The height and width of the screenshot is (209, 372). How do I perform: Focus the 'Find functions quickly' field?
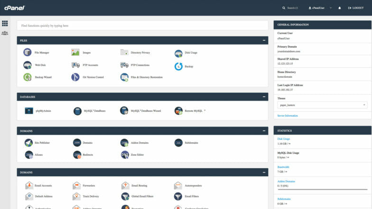click(x=142, y=26)
